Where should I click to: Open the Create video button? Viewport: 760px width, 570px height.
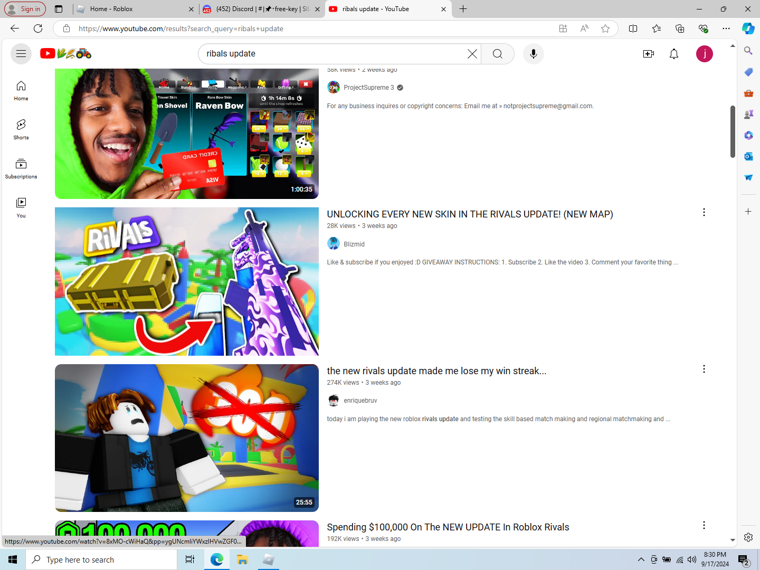(x=649, y=54)
